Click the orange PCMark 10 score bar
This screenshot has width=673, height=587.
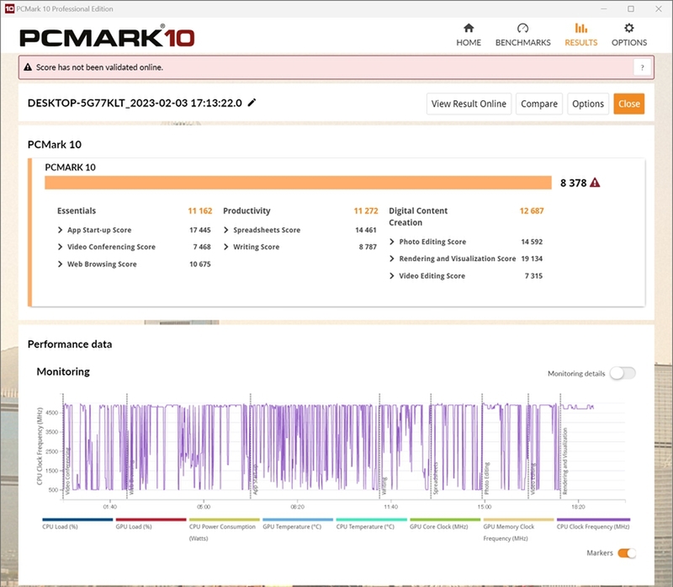298,183
